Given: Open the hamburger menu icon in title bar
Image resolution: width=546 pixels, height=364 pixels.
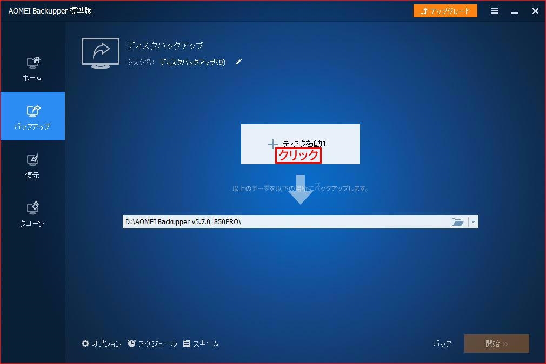Looking at the screenshot, I should (x=494, y=11).
